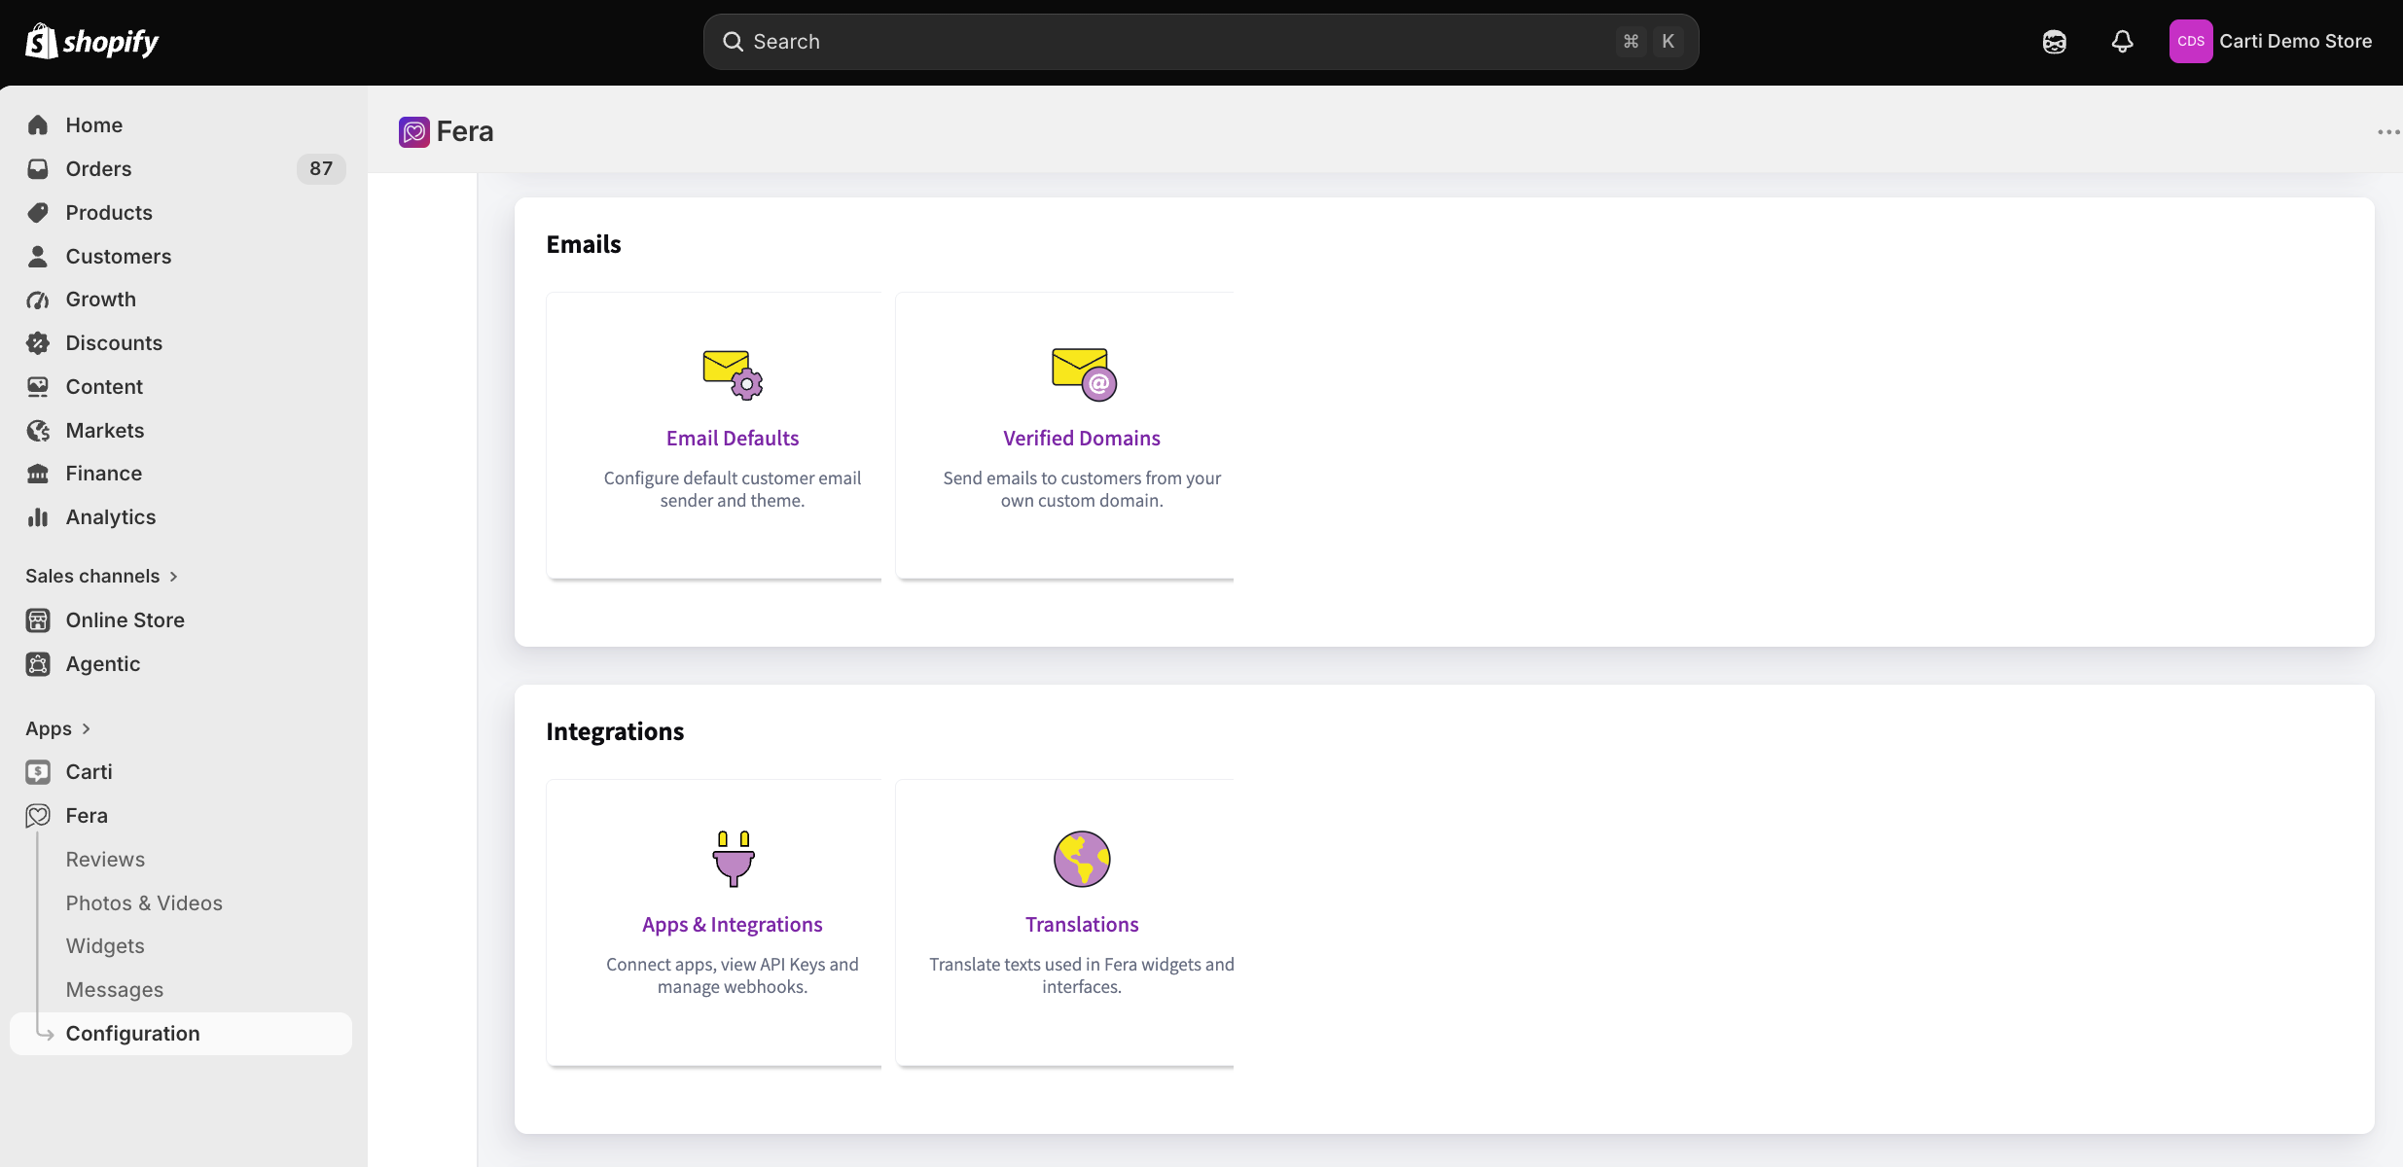Click the Emails section heading
The height and width of the screenshot is (1167, 2403).
click(x=584, y=245)
